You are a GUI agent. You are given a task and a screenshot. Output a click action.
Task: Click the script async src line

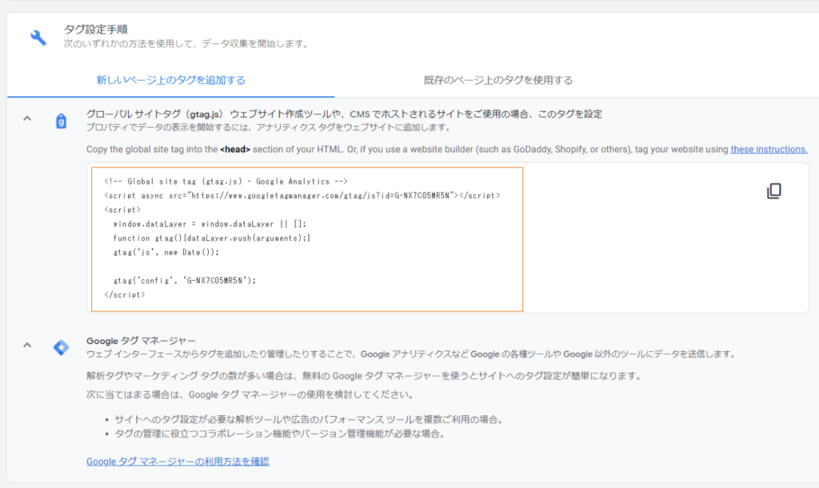click(302, 195)
